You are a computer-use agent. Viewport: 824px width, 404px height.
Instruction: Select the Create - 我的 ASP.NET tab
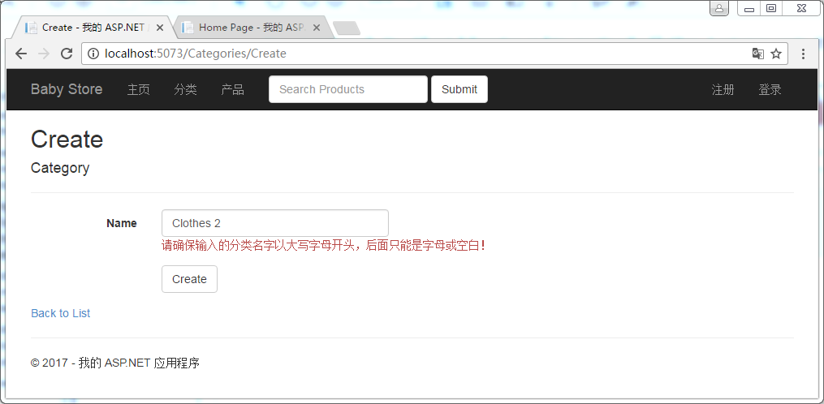(93, 28)
